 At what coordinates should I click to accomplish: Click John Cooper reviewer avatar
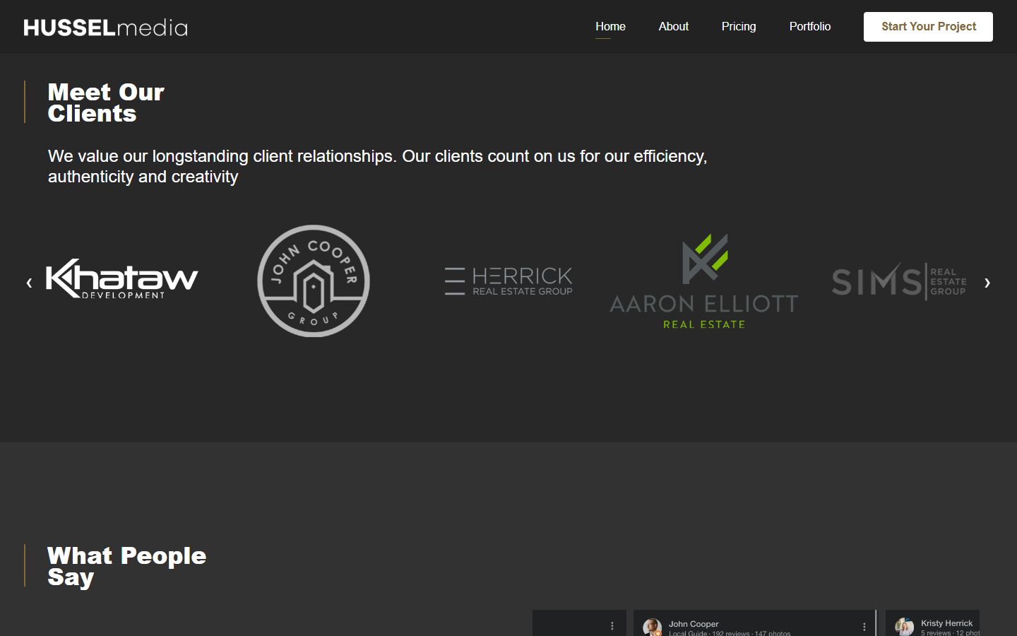(x=652, y=628)
